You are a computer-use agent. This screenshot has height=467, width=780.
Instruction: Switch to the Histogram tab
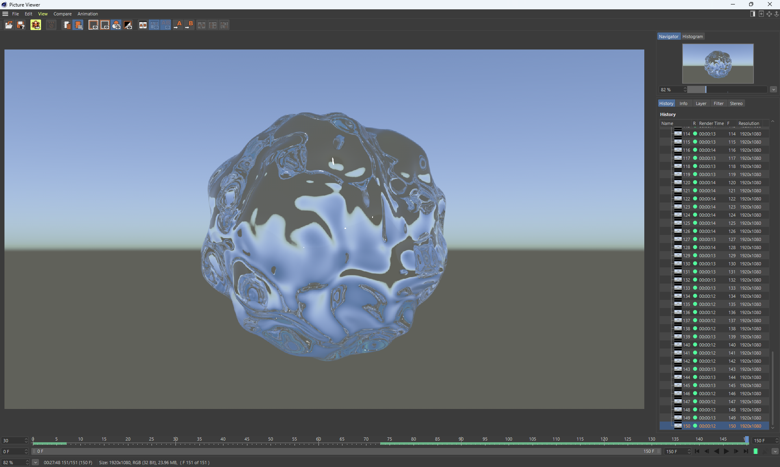coord(692,37)
